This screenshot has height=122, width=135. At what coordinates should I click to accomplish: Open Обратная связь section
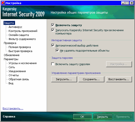tap(19, 79)
